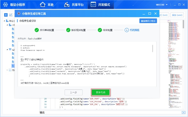Close the 小程序生成引导工具 dialog

155,13
